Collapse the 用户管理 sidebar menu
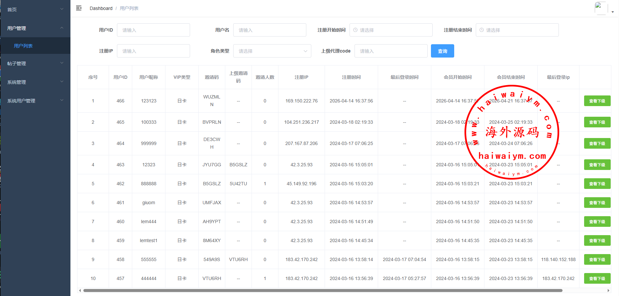The height and width of the screenshot is (296, 619). tap(35, 28)
